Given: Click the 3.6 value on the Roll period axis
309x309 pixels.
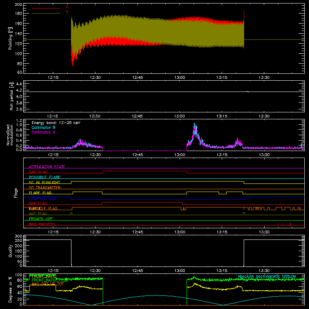Looking at the screenshot, I should click(x=19, y=109).
